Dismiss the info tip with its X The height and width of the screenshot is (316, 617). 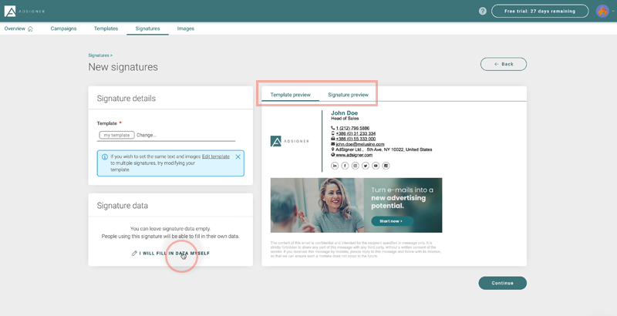click(x=238, y=156)
